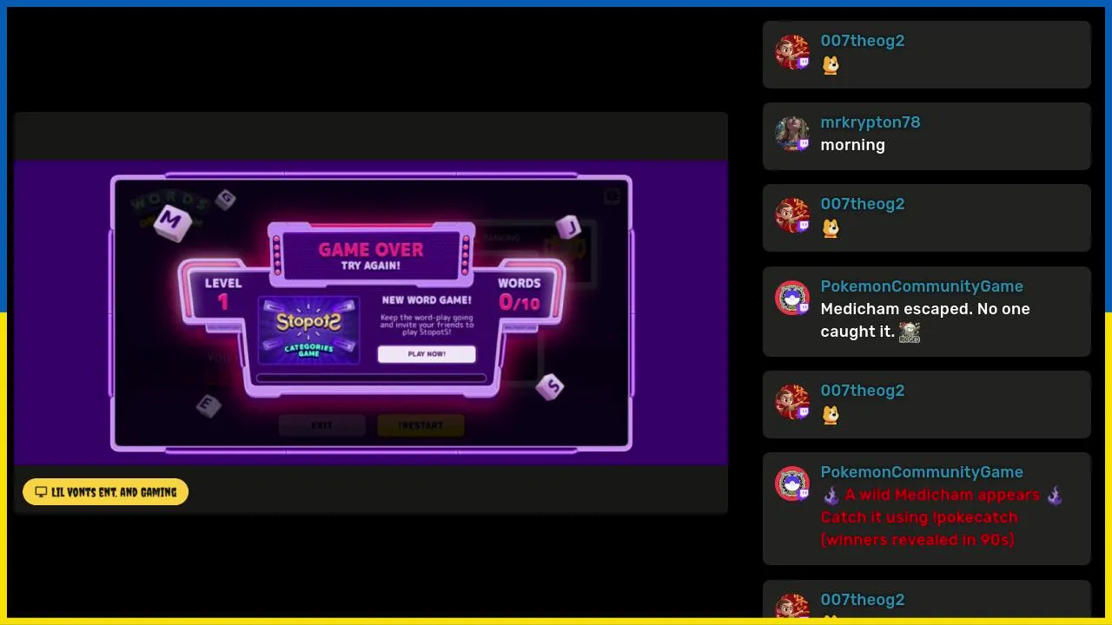Click the dimmed !RESTART button
The height and width of the screenshot is (625, 1112).
(x=420, y=425)
